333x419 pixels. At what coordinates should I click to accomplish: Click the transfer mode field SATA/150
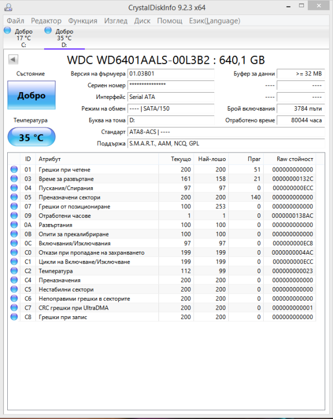pos(171,109)
